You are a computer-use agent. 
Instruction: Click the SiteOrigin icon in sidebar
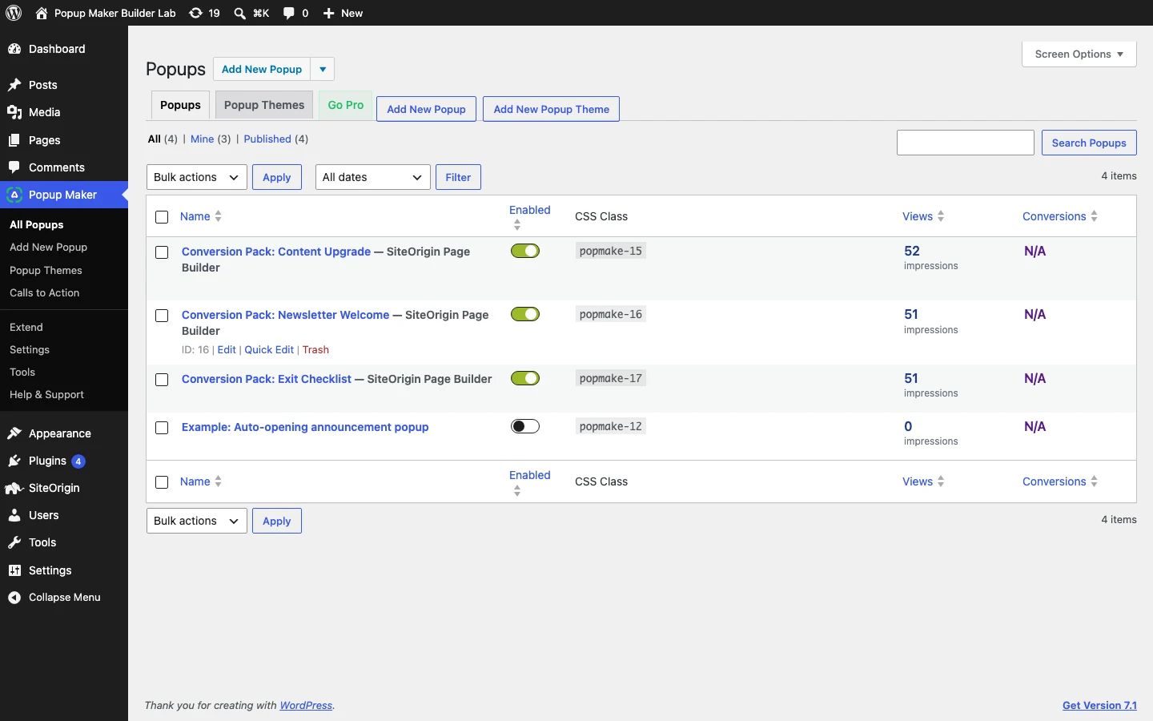click(14, 488)
